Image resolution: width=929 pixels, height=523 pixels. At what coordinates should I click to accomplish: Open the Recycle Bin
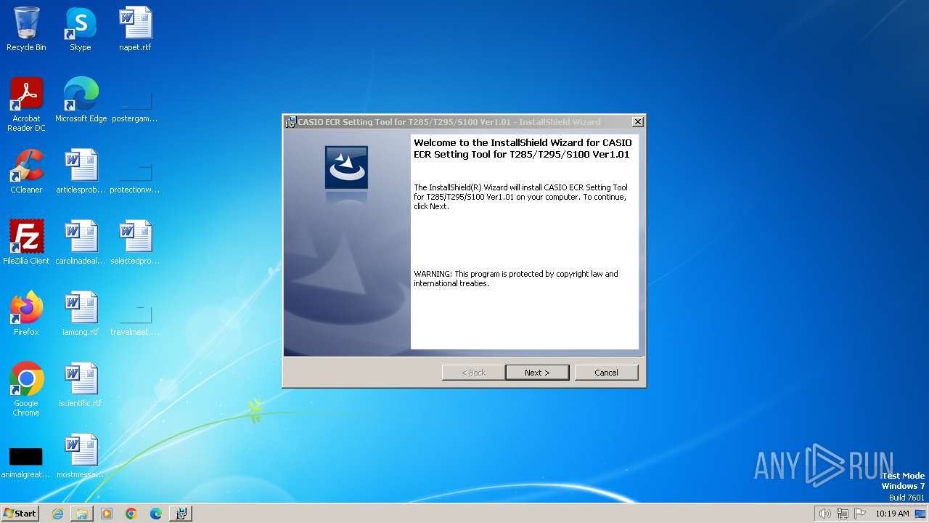[x=26, y=29]
